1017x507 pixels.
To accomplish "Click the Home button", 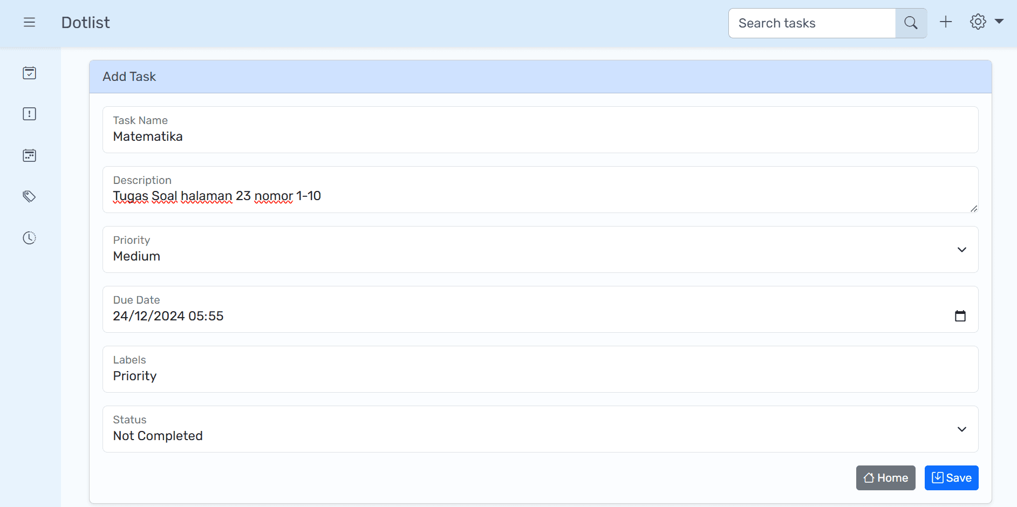I will (885, 478).
